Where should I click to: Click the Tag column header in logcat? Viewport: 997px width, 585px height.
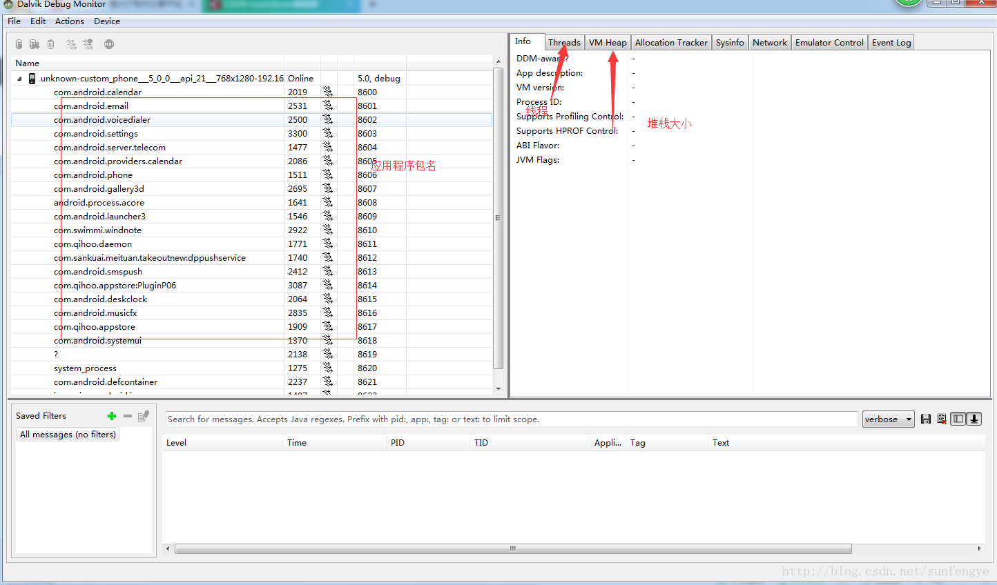click(x=667, y=443)
